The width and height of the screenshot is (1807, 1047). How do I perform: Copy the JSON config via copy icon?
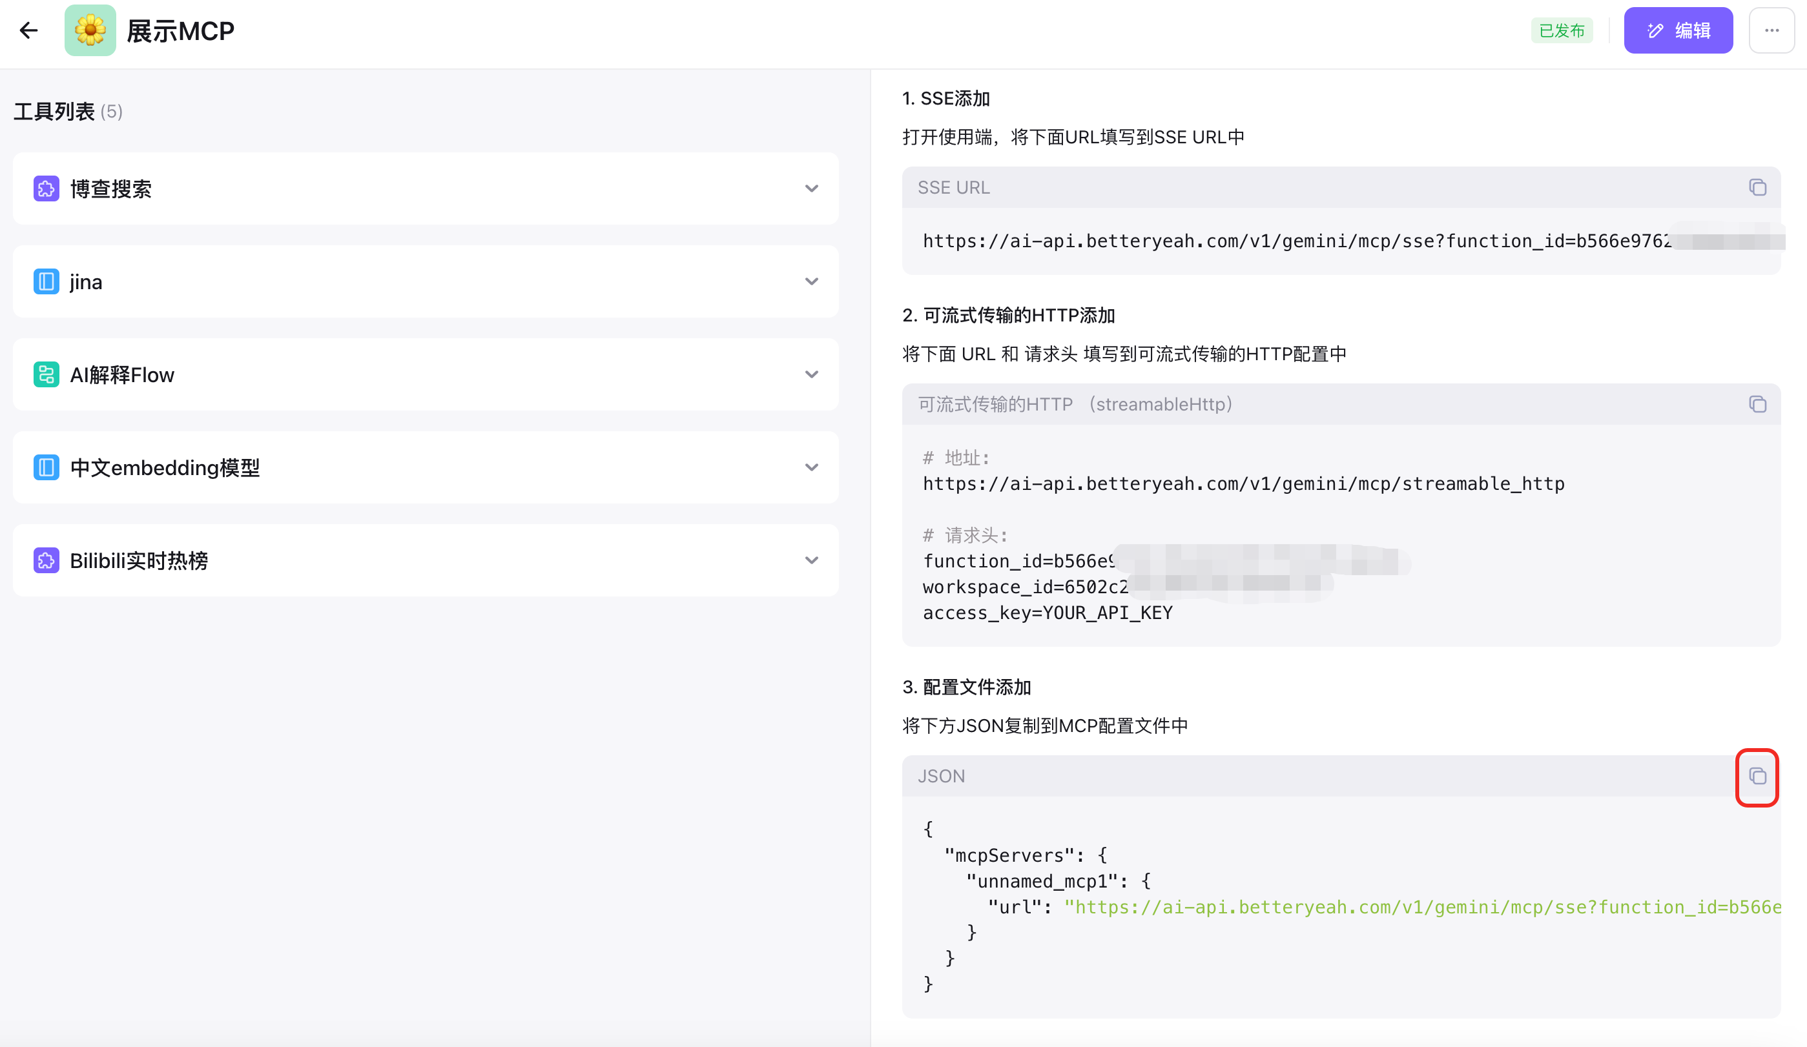[1757, 776]
